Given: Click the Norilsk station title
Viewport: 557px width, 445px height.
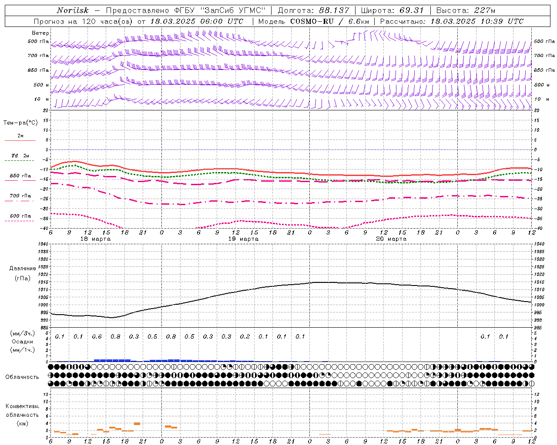Looking at the screenshot, I should pyautogui.click(x=73, y=10).
